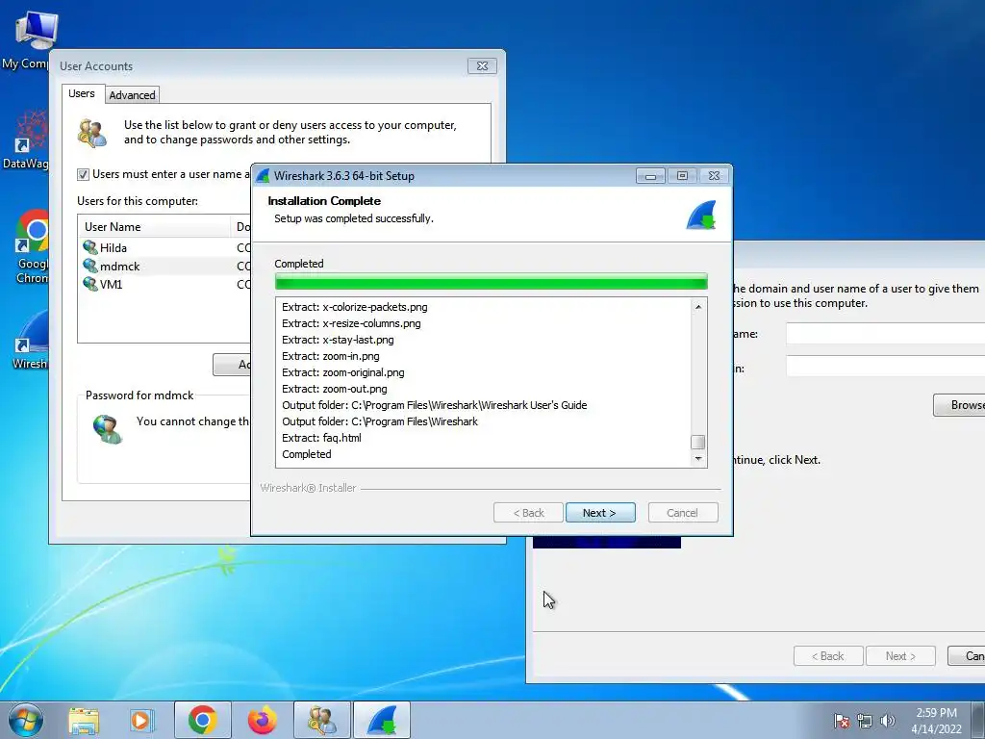Click the password section user icon
This screenshot has width=985, height=739.
[108, 429]
